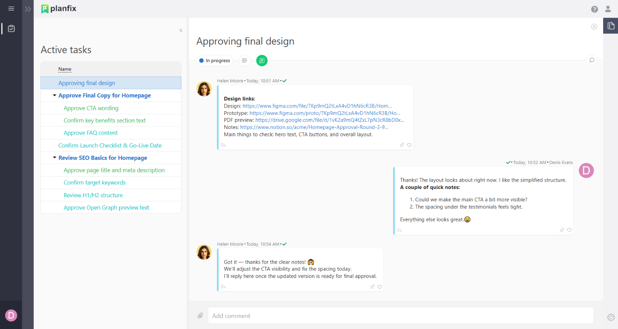Image resolution: width=618 pixels, height=329 pixels.
Task: Close the task panel with X icon
Action: 594,27
